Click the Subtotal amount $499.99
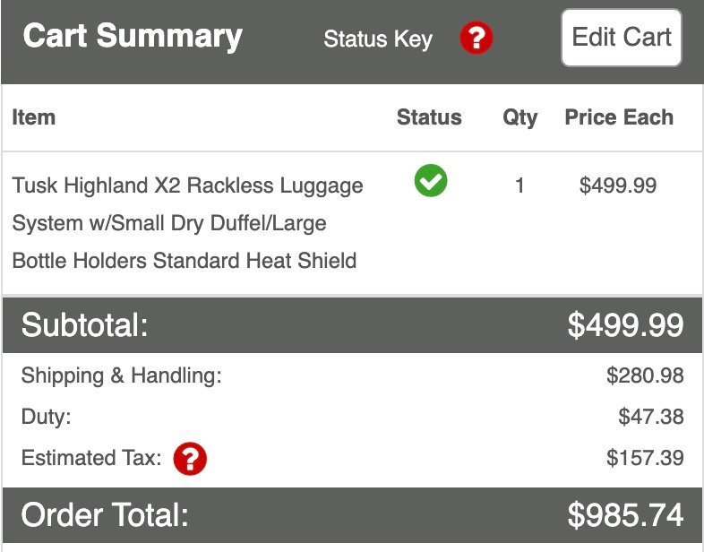The height and width of the screenshot is (552, 704). click(x=625, y=325)
